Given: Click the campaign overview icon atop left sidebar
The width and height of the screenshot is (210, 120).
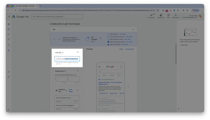Looking at the screenshot, I should point(9,24).
